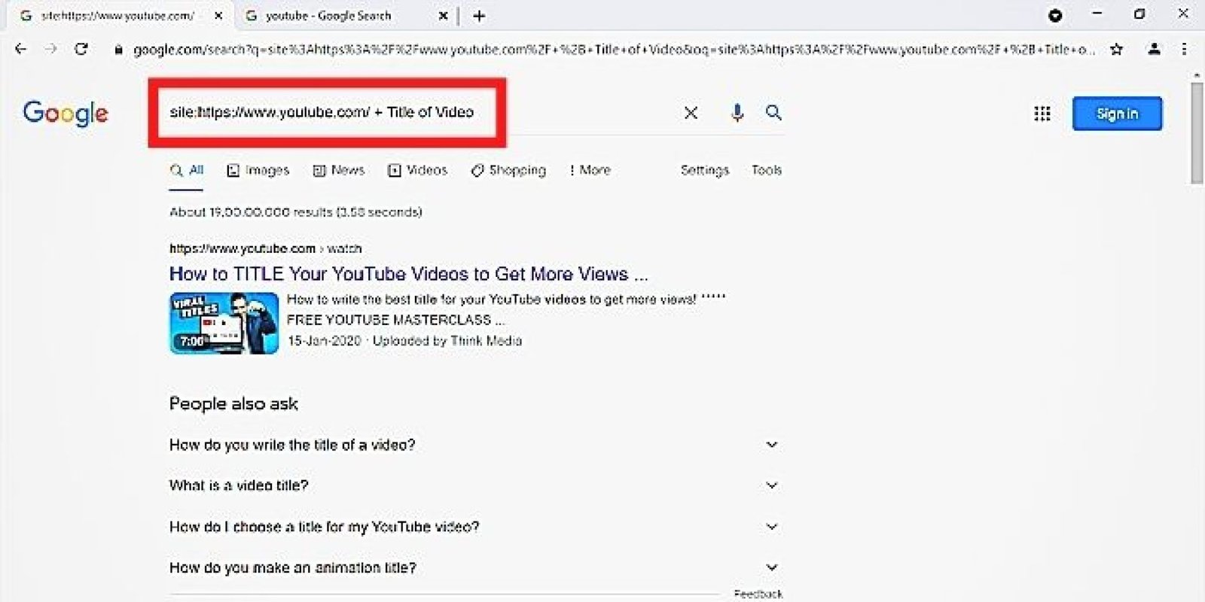Open the browser profile avatar icon

(1153, 49)
